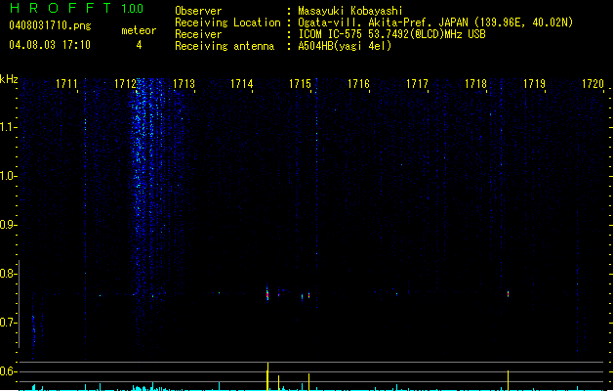
Task: Click the meteor count value 4
Action: pos(139,45)
